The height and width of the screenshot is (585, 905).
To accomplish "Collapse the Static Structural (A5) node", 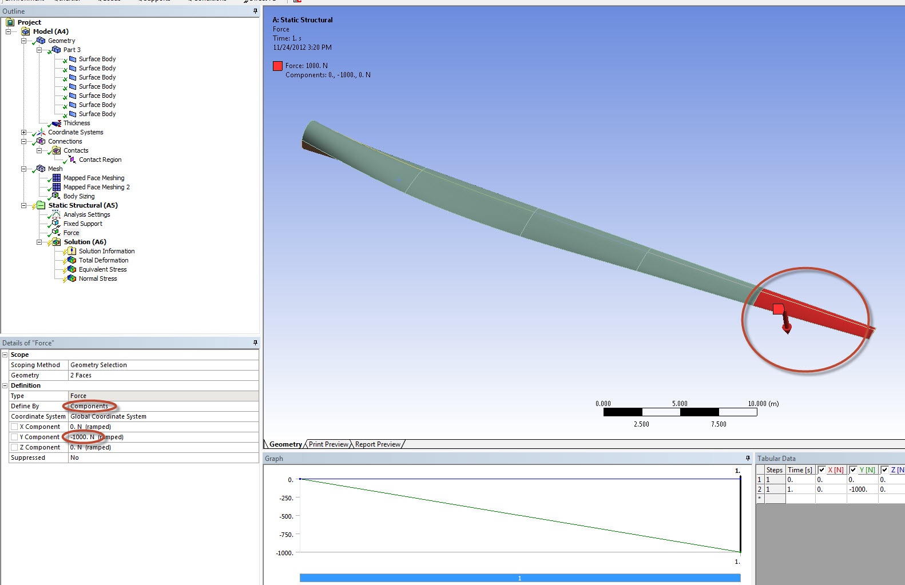I will click(23, 205).
